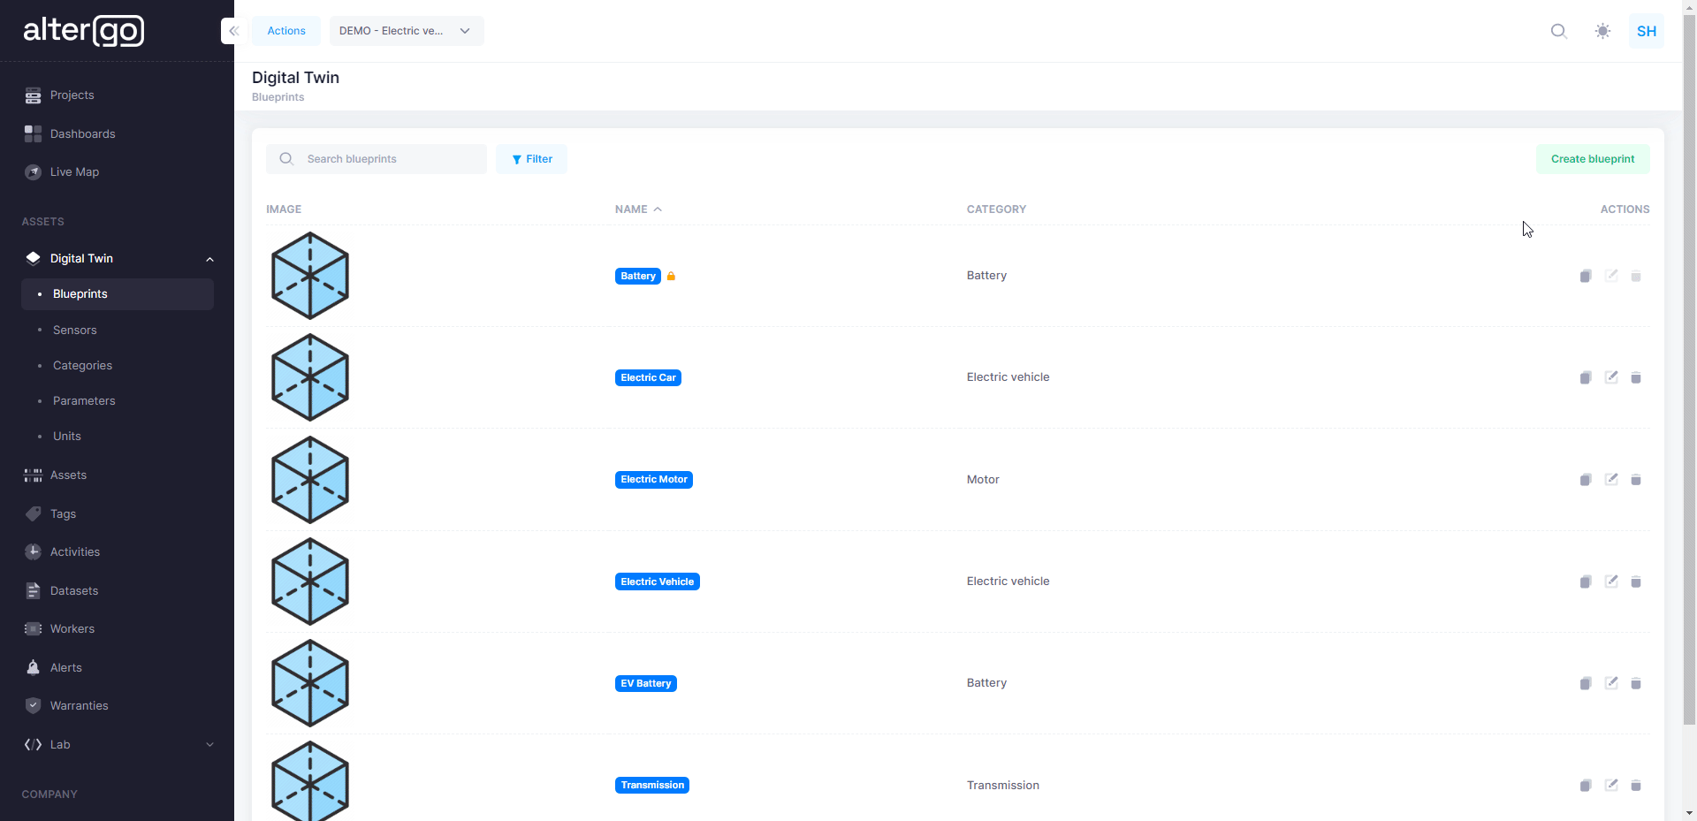
Task: Click the search magnifier icon in header
Action: 1558,31
